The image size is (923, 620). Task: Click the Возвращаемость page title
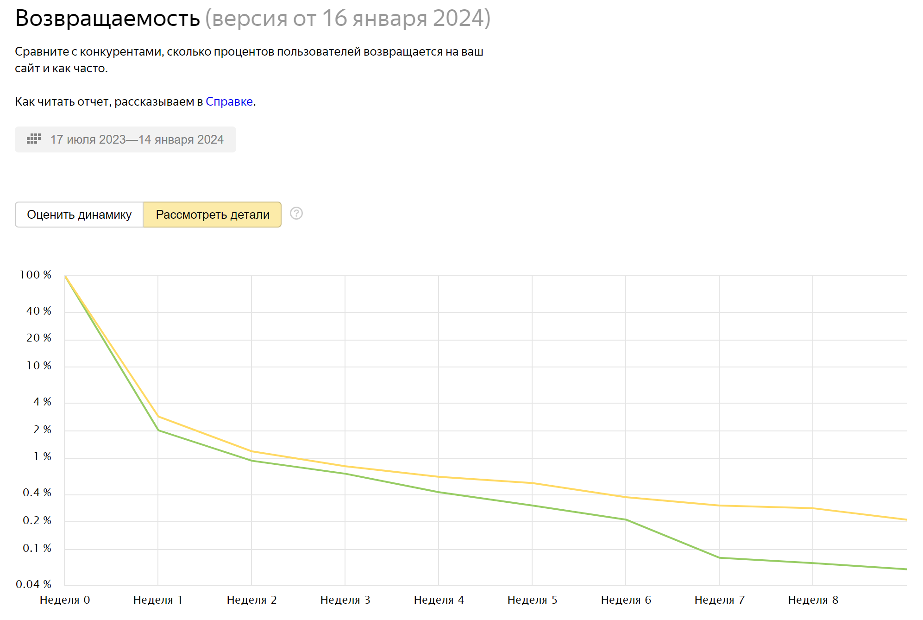107,19
